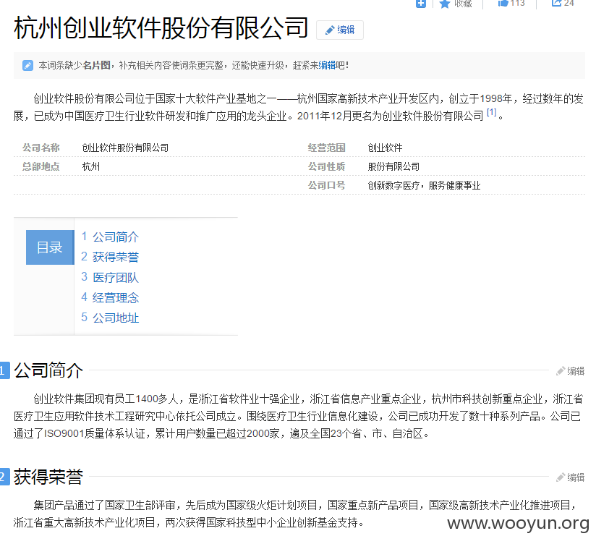
Task: Click the 公司简介 section heading
Action: 48,370
